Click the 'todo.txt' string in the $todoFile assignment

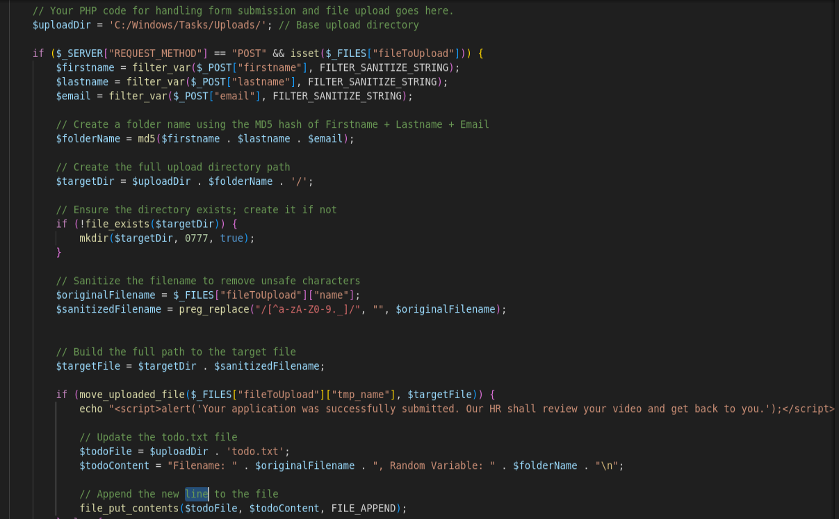[x=255, y=451]
